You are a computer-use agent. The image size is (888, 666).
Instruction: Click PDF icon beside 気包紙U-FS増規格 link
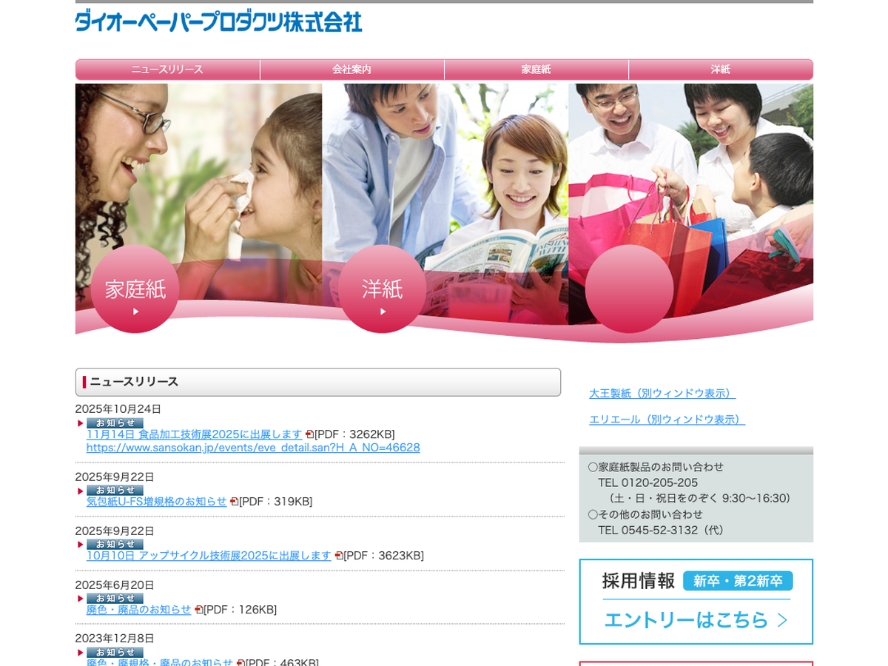234,502
